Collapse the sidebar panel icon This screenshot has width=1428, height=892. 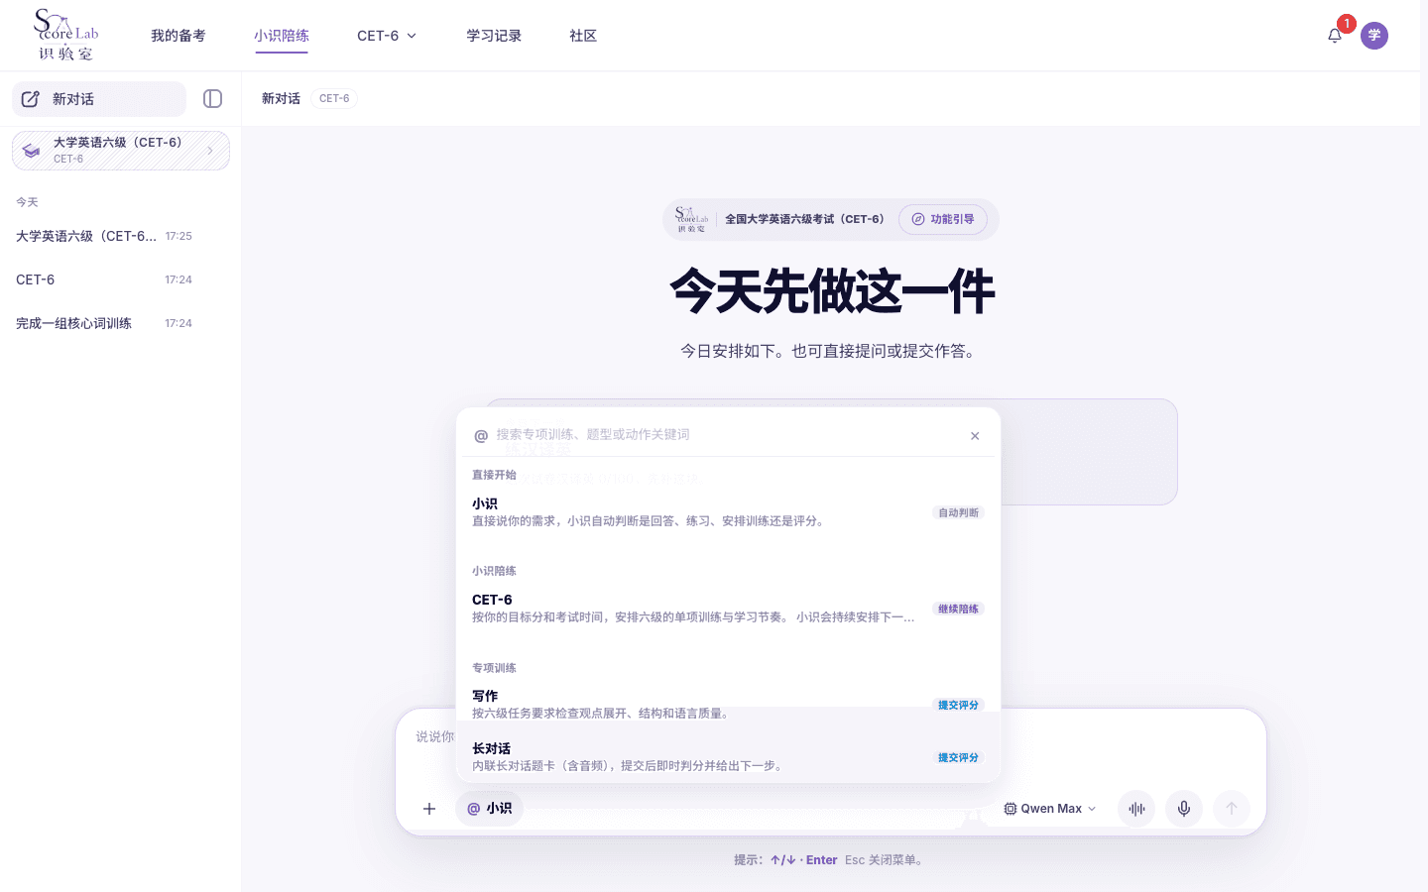point(212,99)
